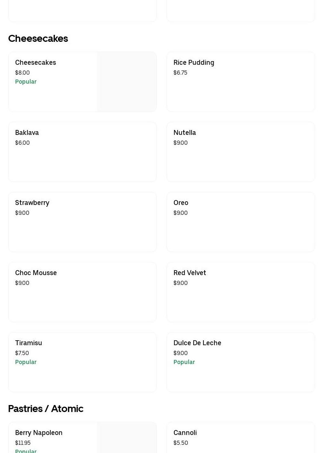Select the Oreo cheesecake item
Image resolution: width=329 pixels, height=453 pixels.
coord(241,222)
